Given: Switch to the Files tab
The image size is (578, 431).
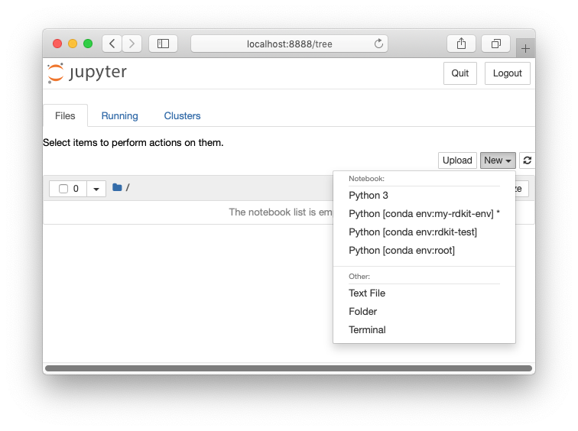Looking at the screenshot, I should tap(65, 115).
